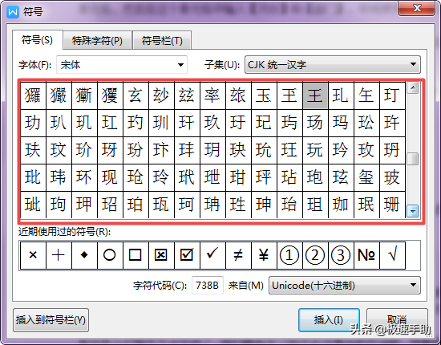Pick the yen ¥ recent symbol
441x345 pixels.
tap(264, 255)
